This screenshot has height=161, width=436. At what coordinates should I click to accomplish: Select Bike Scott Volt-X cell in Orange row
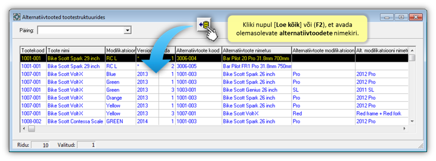tap(76, 98)
